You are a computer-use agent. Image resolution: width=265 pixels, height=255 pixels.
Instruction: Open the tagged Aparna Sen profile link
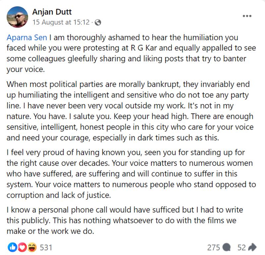pyautogui.click(x=27, y=38)
